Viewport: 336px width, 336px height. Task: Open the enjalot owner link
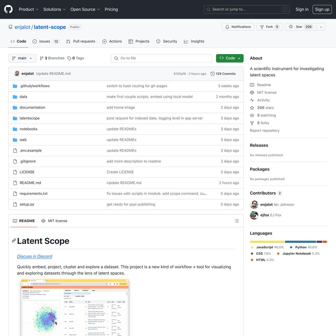22,27
